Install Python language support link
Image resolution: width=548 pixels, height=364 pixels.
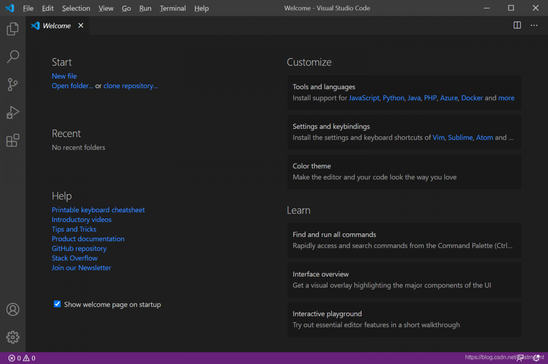(x=393, y=98)
